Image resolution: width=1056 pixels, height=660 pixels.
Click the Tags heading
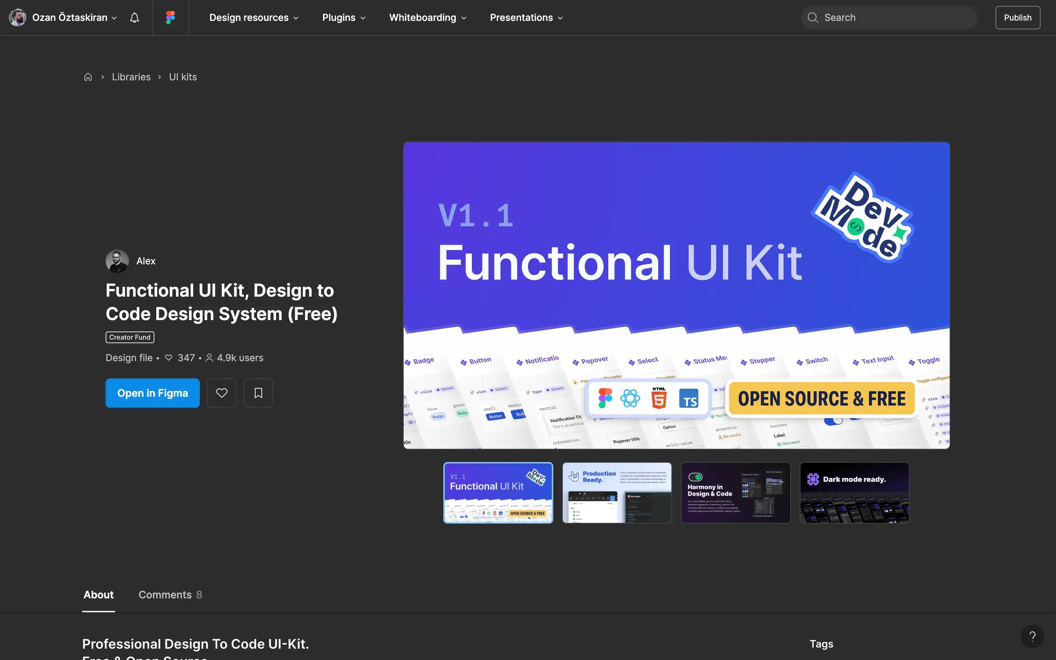(x=821, y=644)
